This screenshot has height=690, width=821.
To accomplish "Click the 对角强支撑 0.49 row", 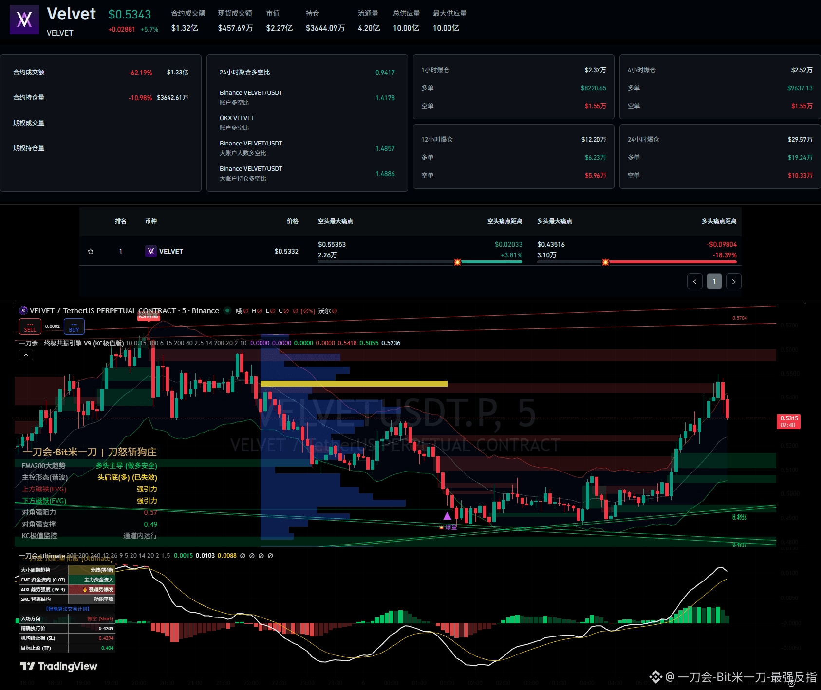I will pos(90,524).
